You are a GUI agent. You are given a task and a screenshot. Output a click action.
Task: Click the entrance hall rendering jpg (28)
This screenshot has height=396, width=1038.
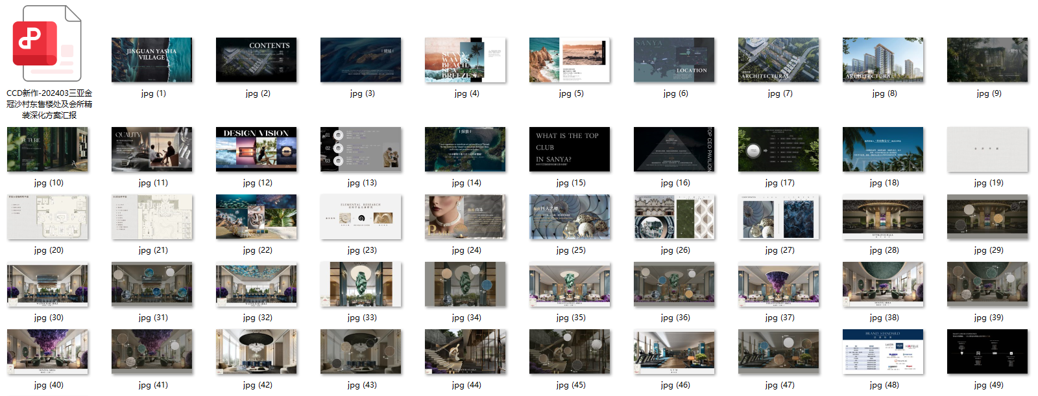pyautogui.click(x=882, y=216)
